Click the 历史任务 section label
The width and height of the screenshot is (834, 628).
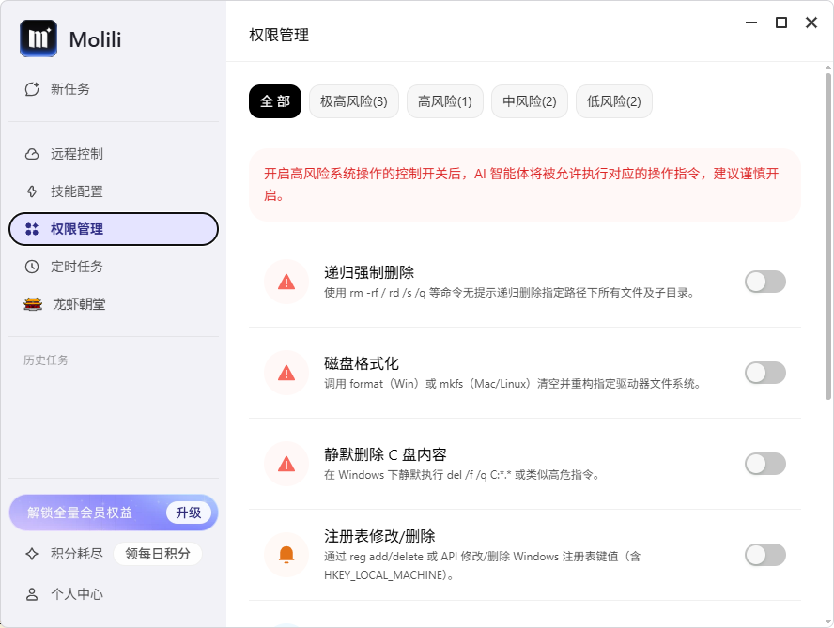[x=46, y=360]
